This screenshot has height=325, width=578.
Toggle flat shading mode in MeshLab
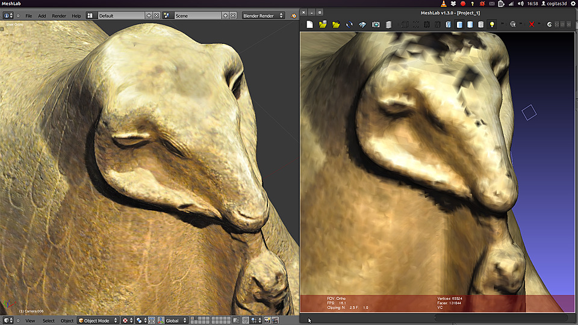459,24
